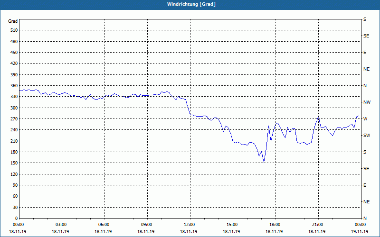The height and width of the screenshot is (237, 380).
Task: Click the E compass label beside 90 gridline
Action: point(365,185)
